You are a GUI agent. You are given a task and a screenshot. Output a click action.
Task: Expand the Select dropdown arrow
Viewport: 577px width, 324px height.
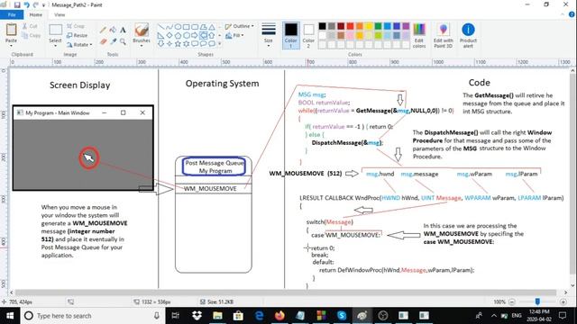click(x=55, y=46)
